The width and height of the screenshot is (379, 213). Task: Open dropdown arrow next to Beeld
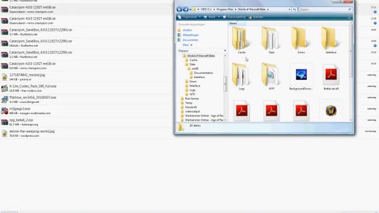[x=219, y=17]
